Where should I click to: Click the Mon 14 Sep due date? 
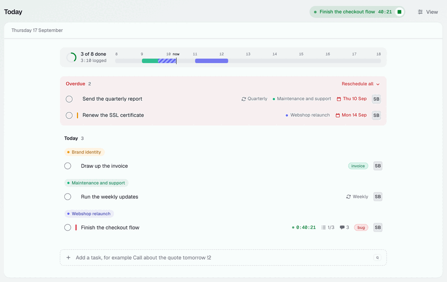[351, 115]
